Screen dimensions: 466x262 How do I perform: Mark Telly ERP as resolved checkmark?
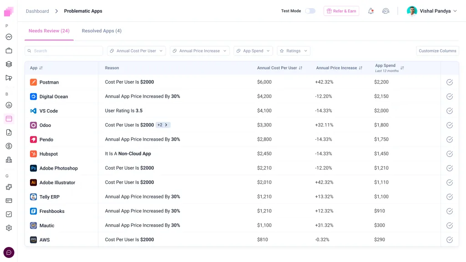450,196
